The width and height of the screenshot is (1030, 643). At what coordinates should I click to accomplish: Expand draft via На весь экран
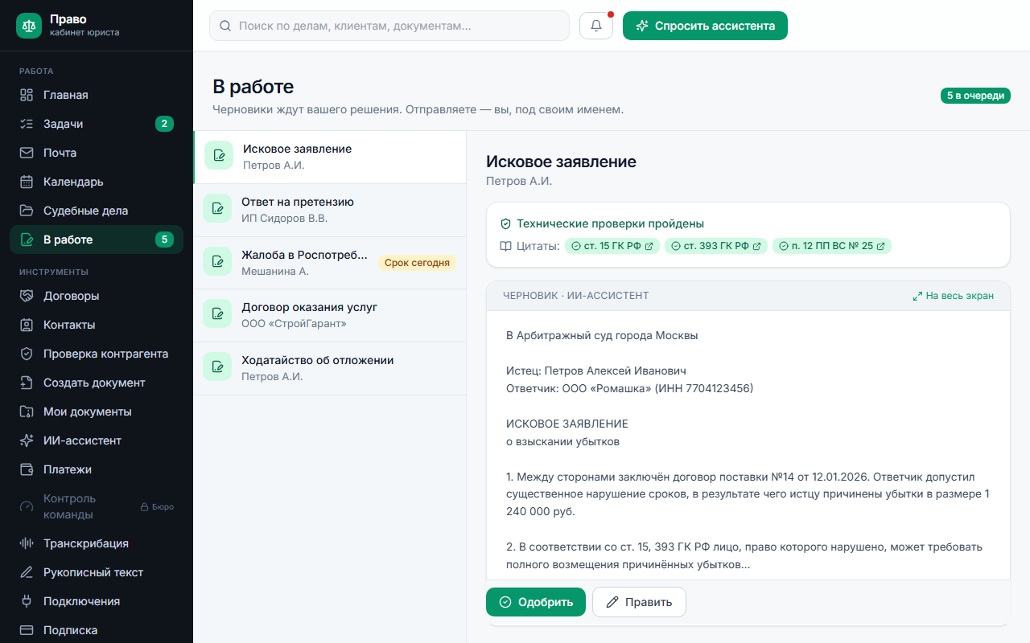coord(953,296)
